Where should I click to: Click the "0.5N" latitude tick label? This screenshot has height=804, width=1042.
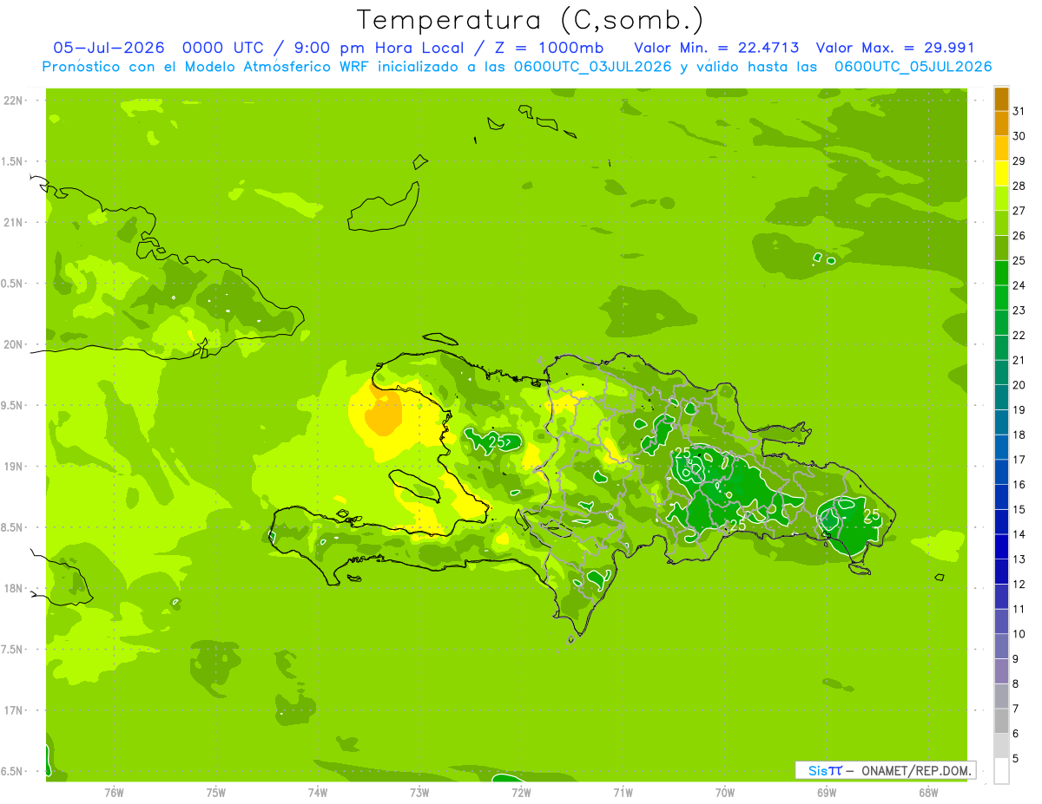(12, 284)
